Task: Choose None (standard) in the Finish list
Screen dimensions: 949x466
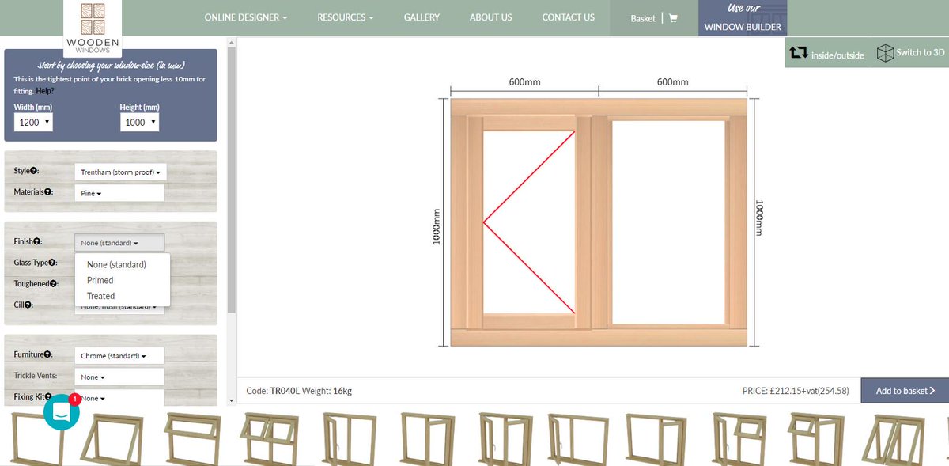Action: 122,264
